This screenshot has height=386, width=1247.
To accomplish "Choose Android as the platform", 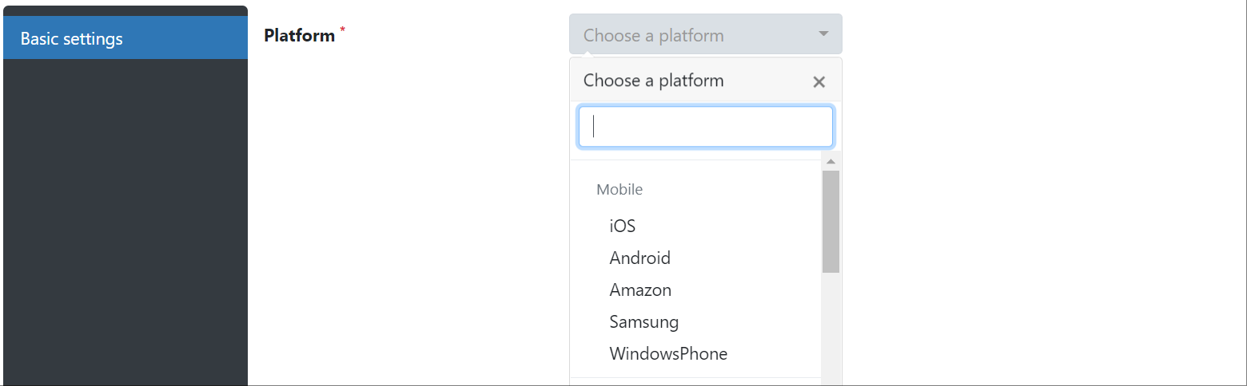I will pos(639,258).
